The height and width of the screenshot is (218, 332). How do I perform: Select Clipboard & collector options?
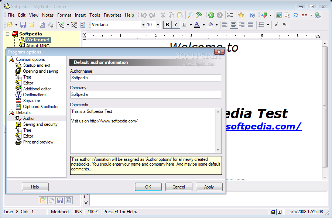41,107
